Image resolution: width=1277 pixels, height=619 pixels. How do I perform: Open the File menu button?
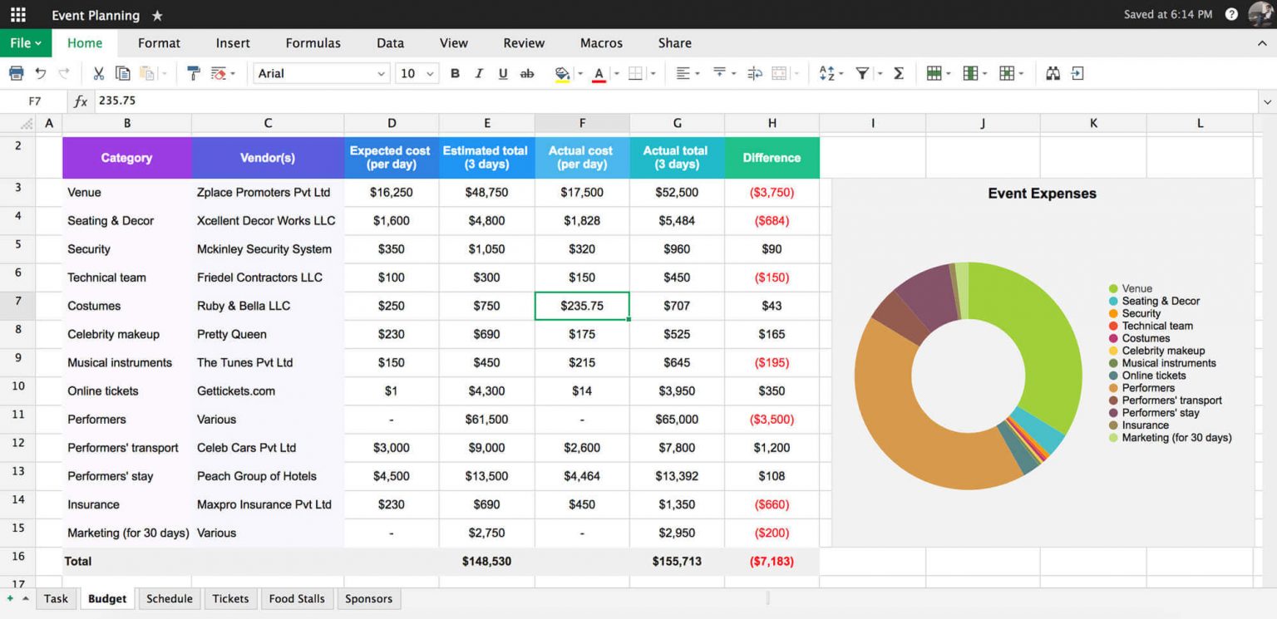(25, 42)
